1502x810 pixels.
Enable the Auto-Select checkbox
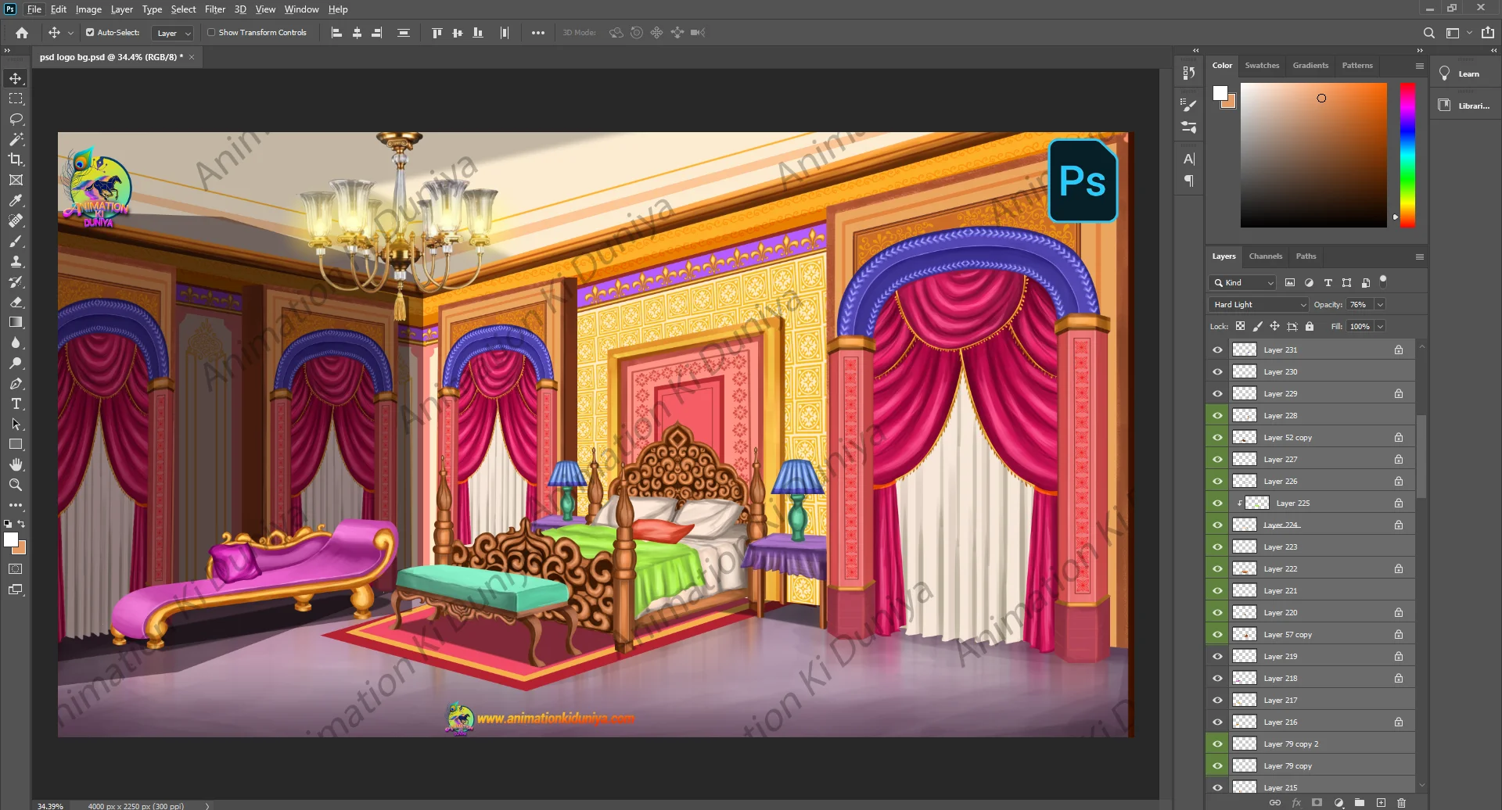coord(90,33)
